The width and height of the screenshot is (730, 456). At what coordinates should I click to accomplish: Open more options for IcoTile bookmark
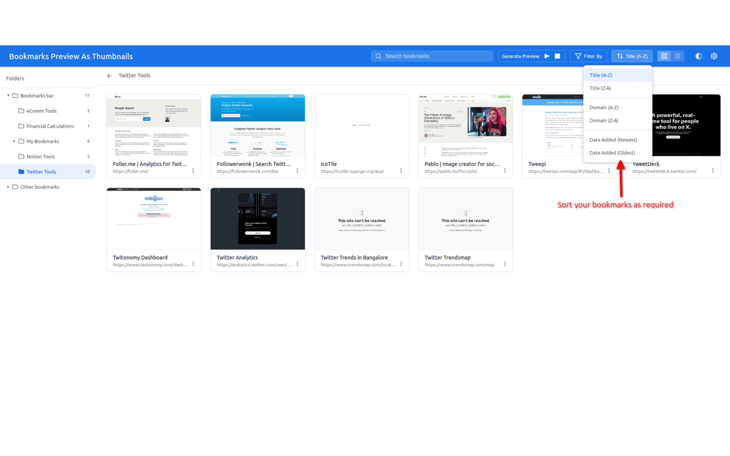coord(401,170)
